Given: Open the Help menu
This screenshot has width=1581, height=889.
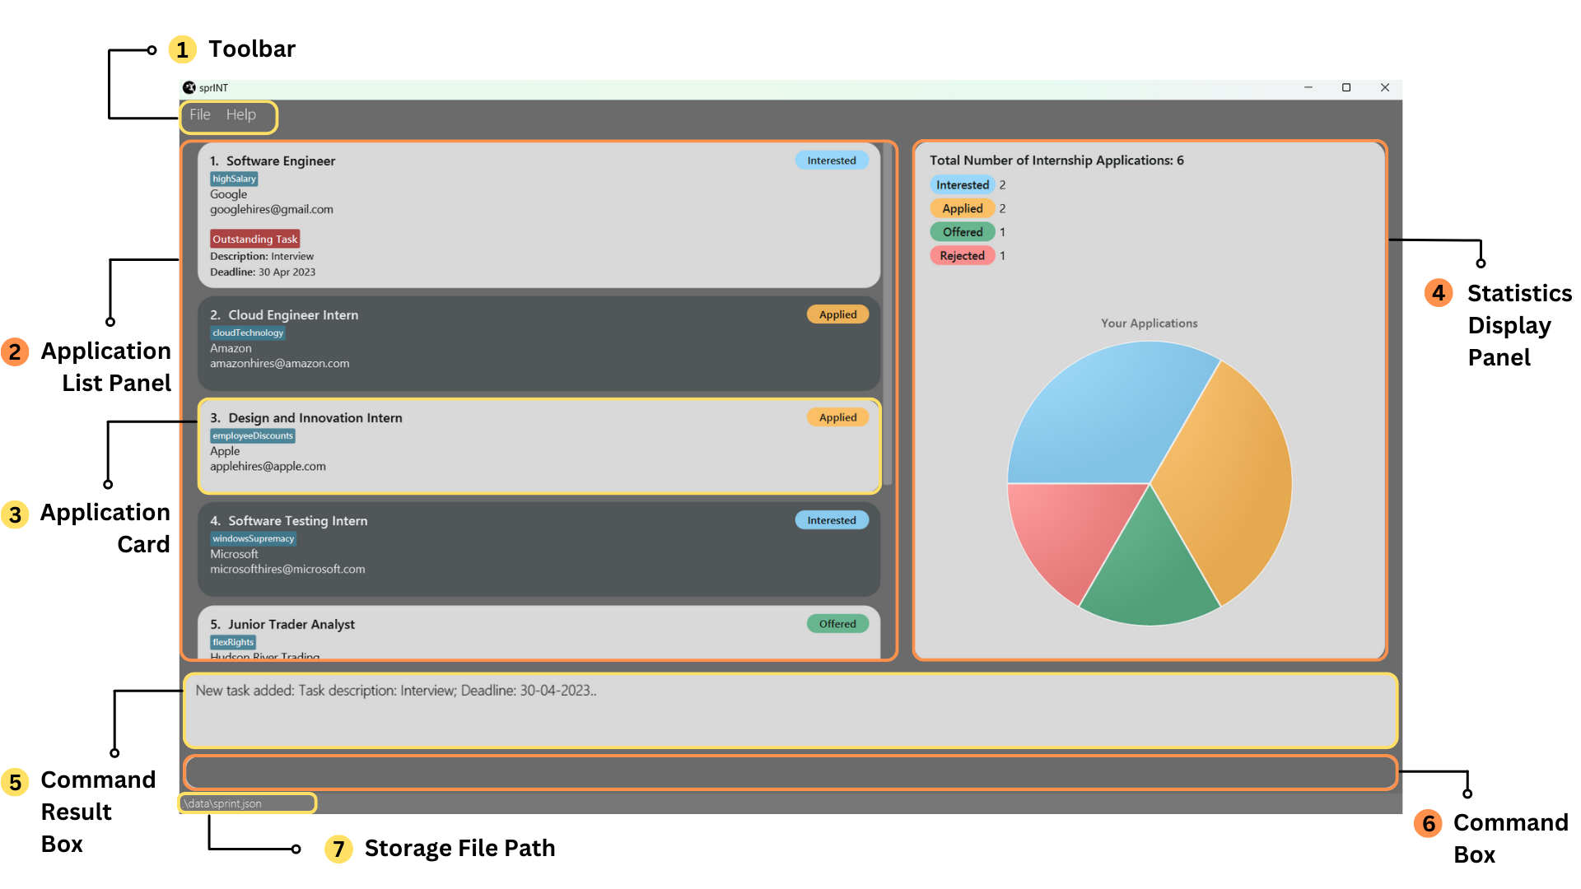Looking at the screenshot, I should (x=240, y=114).
